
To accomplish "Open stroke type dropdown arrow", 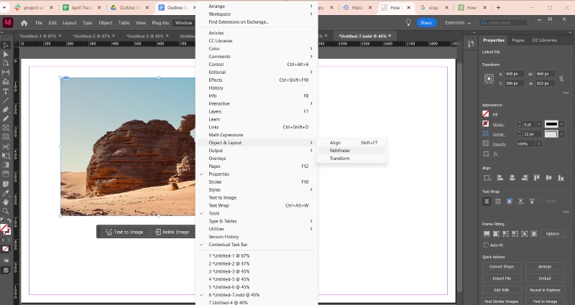I will 561,124.
